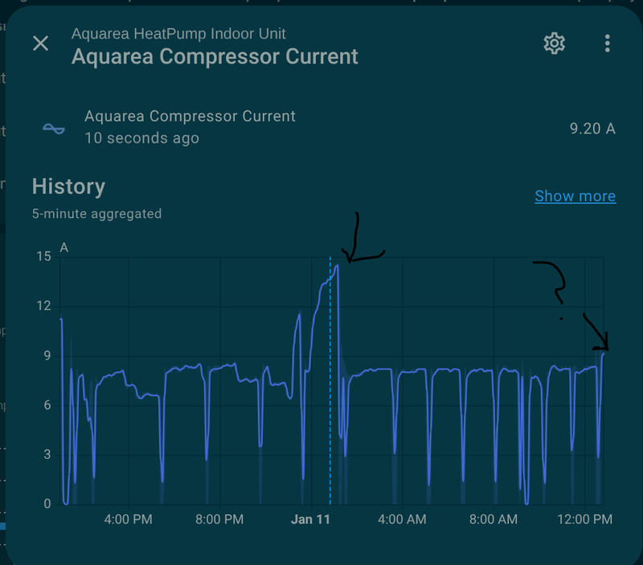Click the graph peak near 14.5 A
The image size is (643, 565).
338,266
